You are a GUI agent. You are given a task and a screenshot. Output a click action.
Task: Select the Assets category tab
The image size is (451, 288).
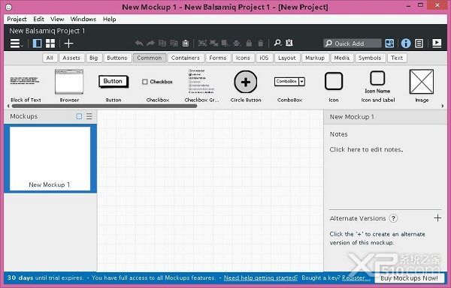click(71, 58)
